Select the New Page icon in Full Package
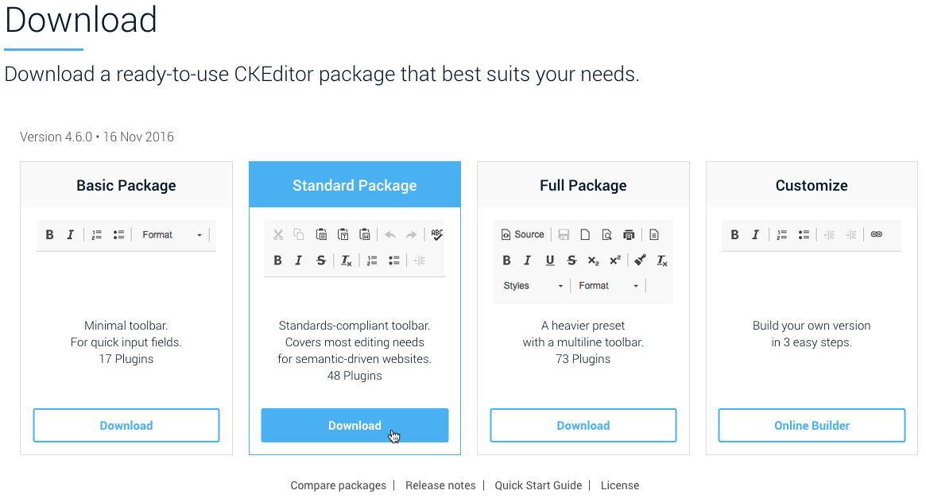 click(x=585, y=235)
